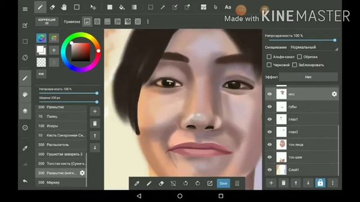Open the Коррекция 20 stabilizer button

click(47, 21)
